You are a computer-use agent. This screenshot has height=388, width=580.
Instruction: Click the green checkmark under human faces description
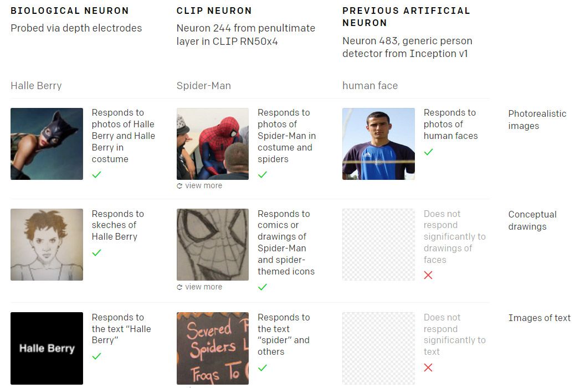tap(428, 152)
